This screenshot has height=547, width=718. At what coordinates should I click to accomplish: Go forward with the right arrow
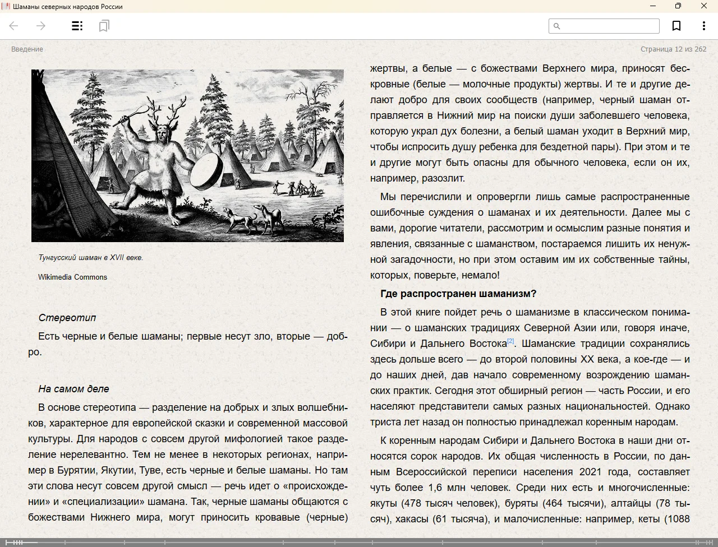click(41, 26)
